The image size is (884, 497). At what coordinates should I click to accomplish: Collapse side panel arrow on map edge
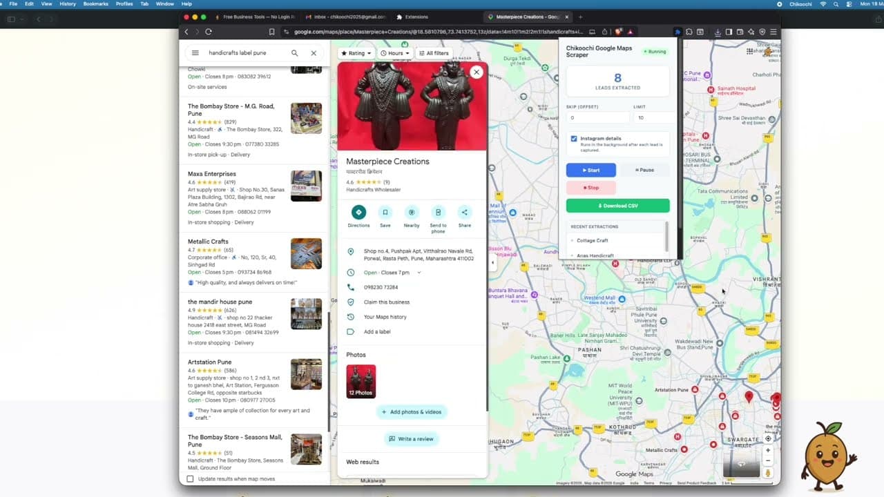[x=492, y=262]
